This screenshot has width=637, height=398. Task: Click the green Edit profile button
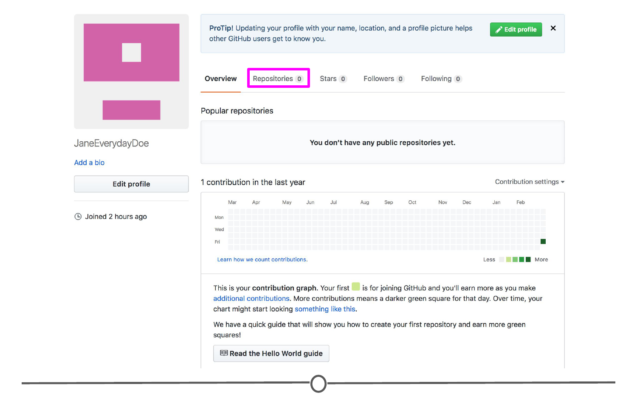click(516, 30)
